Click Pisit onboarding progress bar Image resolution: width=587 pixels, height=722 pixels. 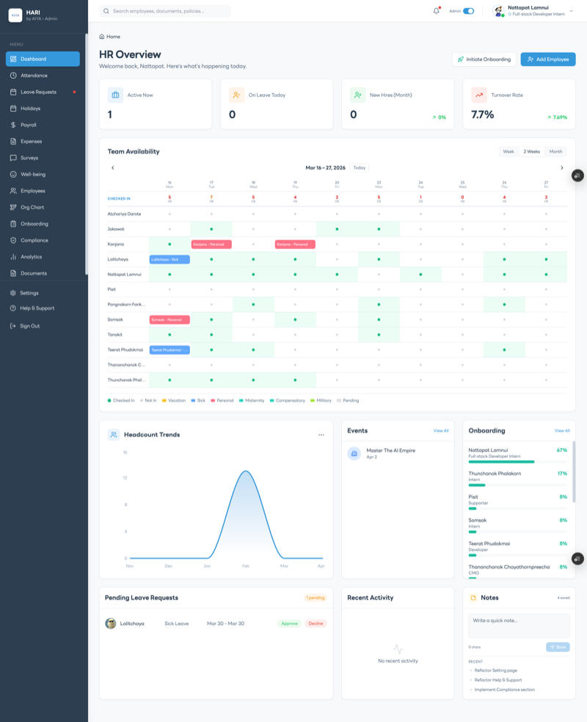[517, 508]
